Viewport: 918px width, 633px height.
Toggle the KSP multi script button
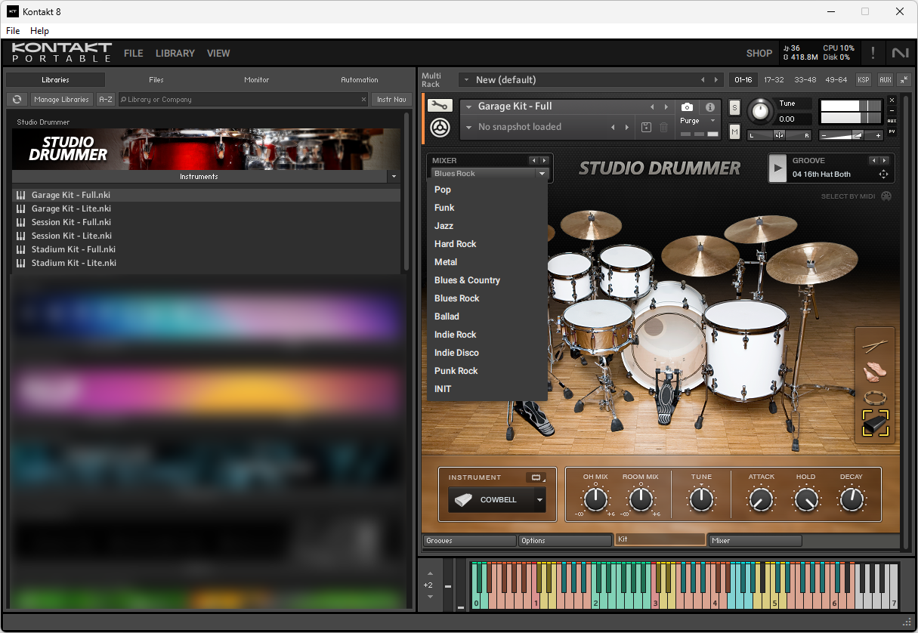tap(864, 79)
